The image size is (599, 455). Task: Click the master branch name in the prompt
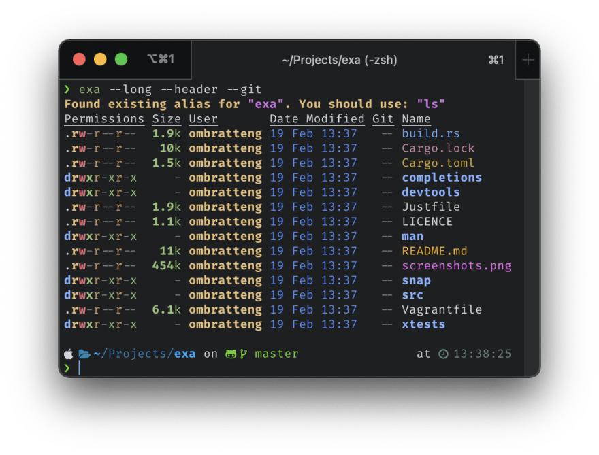point(276,354)
